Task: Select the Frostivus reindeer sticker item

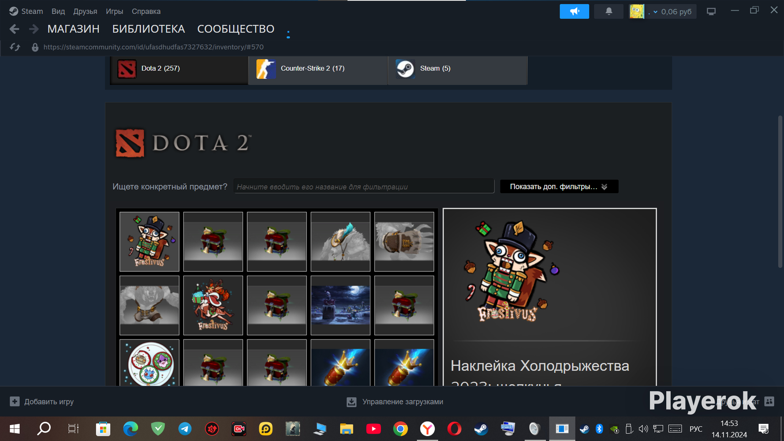Action: click(x=213, y=305)
